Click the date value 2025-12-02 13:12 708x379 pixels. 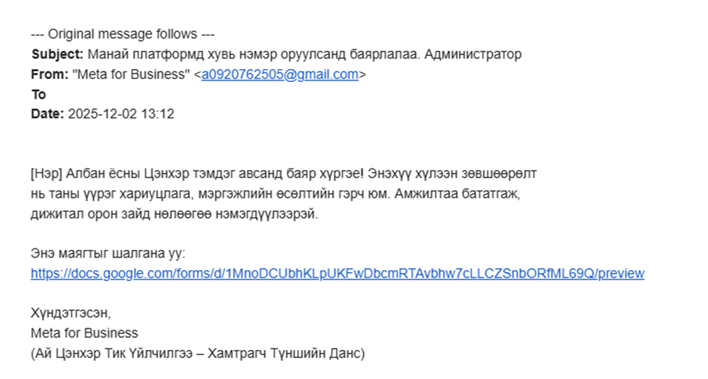coord(121,115)
